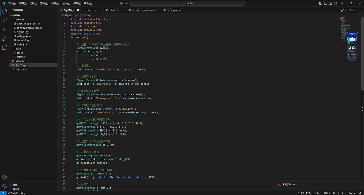The height and width of the screenshot is (195, 364).
Task: Open the Source Control view
Action: point(4,29)
